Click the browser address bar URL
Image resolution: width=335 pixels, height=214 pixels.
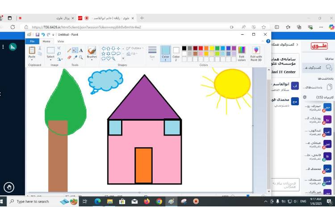pos(87,27)
